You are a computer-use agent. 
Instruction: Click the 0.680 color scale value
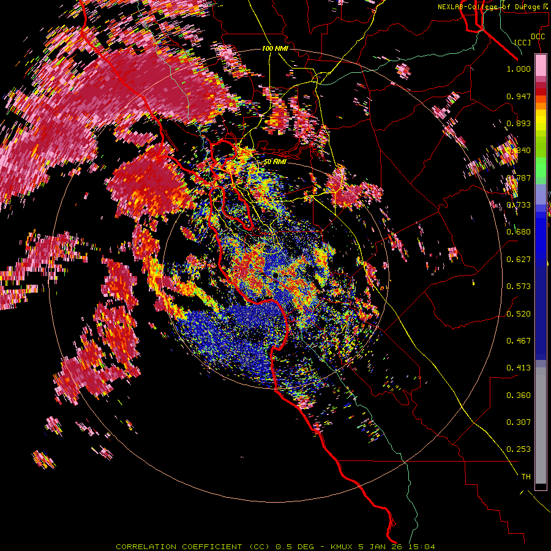[x=519, y=232]
